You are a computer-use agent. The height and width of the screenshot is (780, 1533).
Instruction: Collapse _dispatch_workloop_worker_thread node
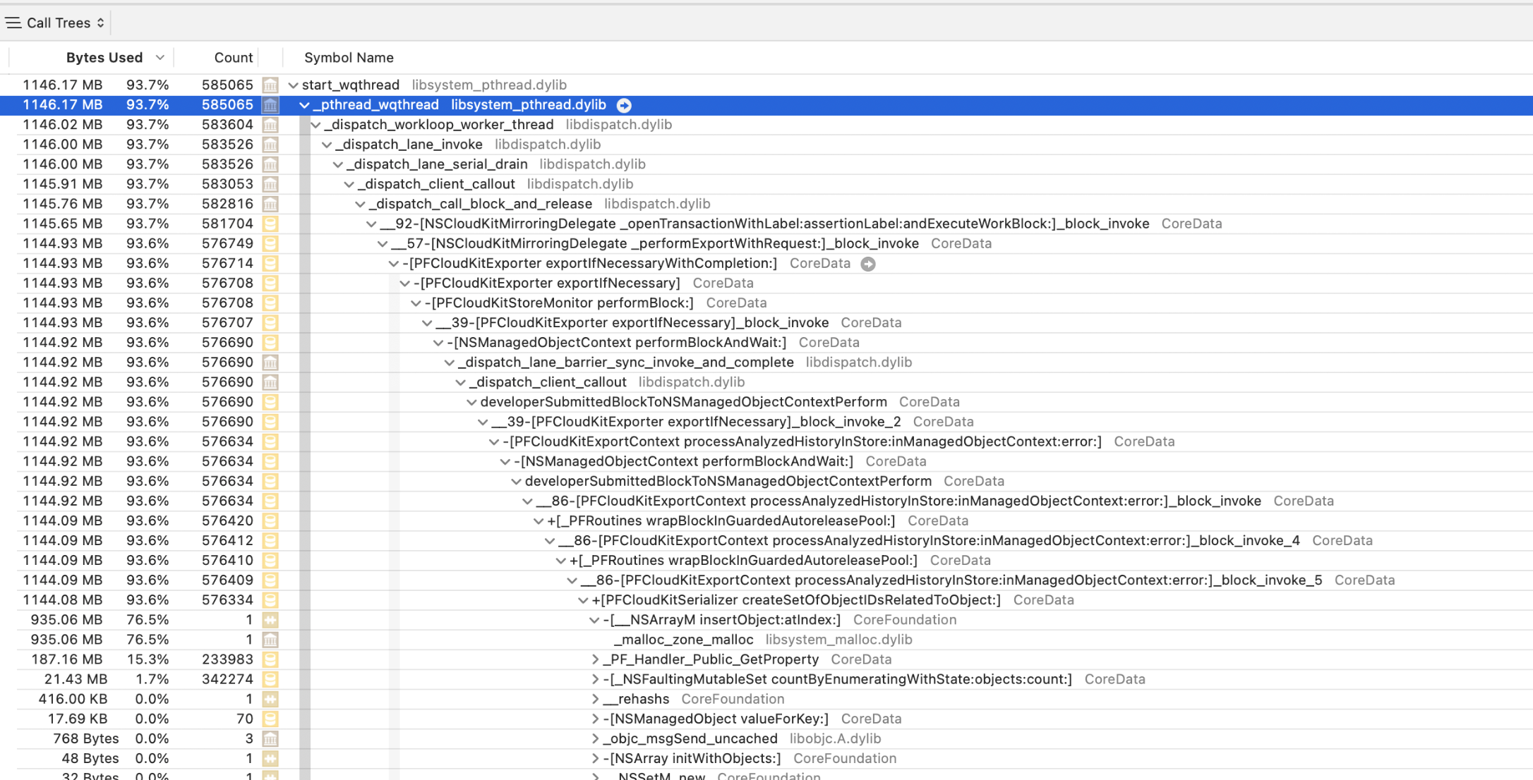click(x=315, y=125)
